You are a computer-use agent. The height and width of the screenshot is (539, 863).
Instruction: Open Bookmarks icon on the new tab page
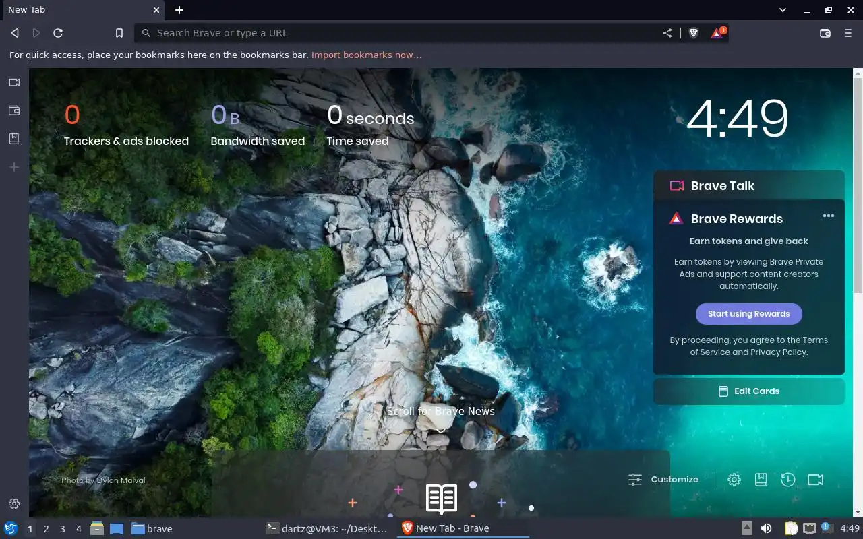click(x=761, y=480)
